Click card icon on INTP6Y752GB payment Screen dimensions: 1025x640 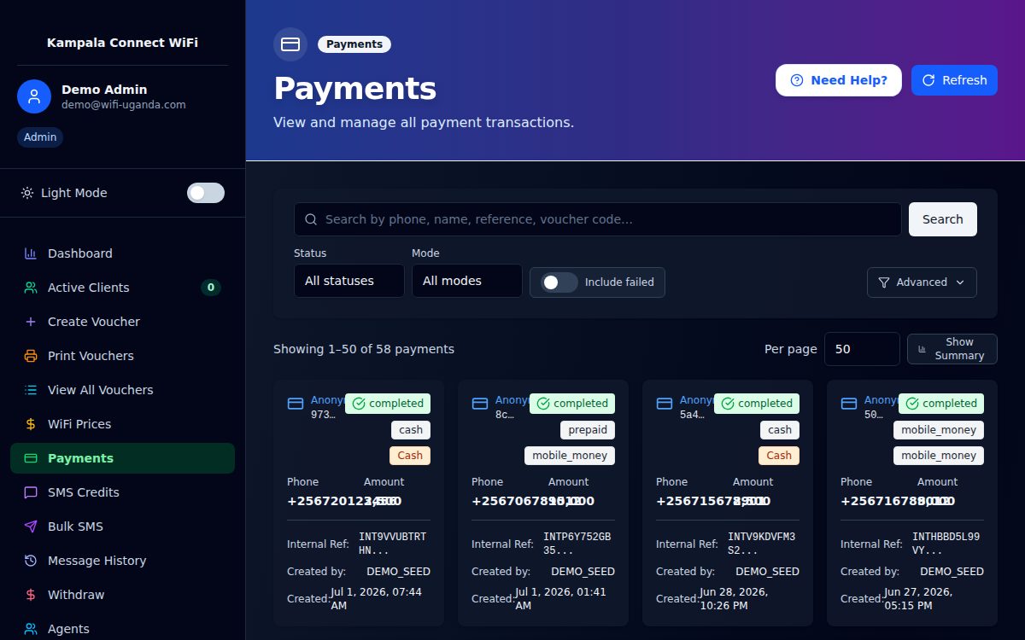pos(480,404)
